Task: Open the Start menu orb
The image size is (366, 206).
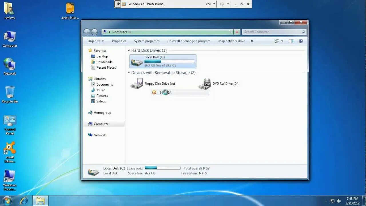Action: tap(7, 201)
